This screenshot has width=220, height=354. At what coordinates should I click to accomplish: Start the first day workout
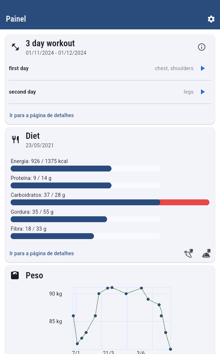(203, 68)
